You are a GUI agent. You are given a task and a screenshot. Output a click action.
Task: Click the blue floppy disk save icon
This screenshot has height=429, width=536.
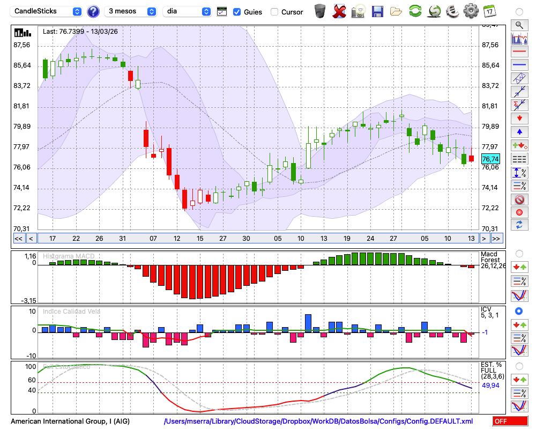coord(377,11)
